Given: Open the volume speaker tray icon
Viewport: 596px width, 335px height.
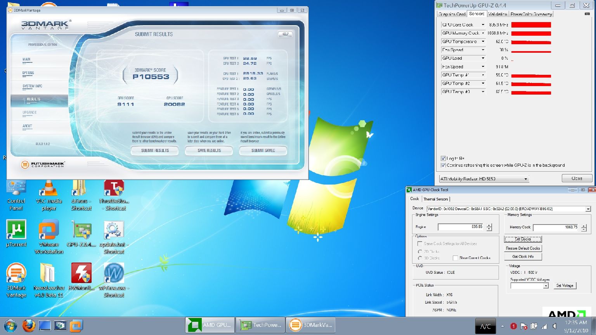Looking at the screenshot, I should (555, 326).
